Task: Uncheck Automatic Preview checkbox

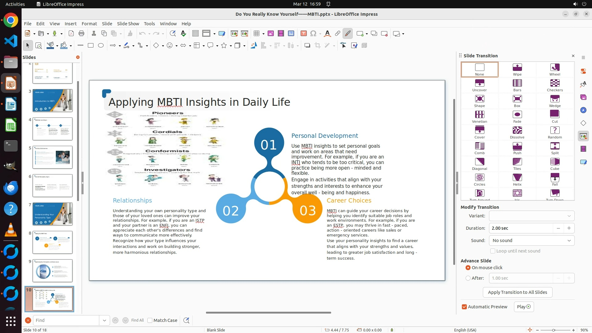Action: (x=464, y=307)
